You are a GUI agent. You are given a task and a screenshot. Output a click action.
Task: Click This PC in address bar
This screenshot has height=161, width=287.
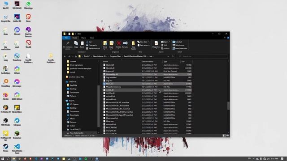click(87, 56)
